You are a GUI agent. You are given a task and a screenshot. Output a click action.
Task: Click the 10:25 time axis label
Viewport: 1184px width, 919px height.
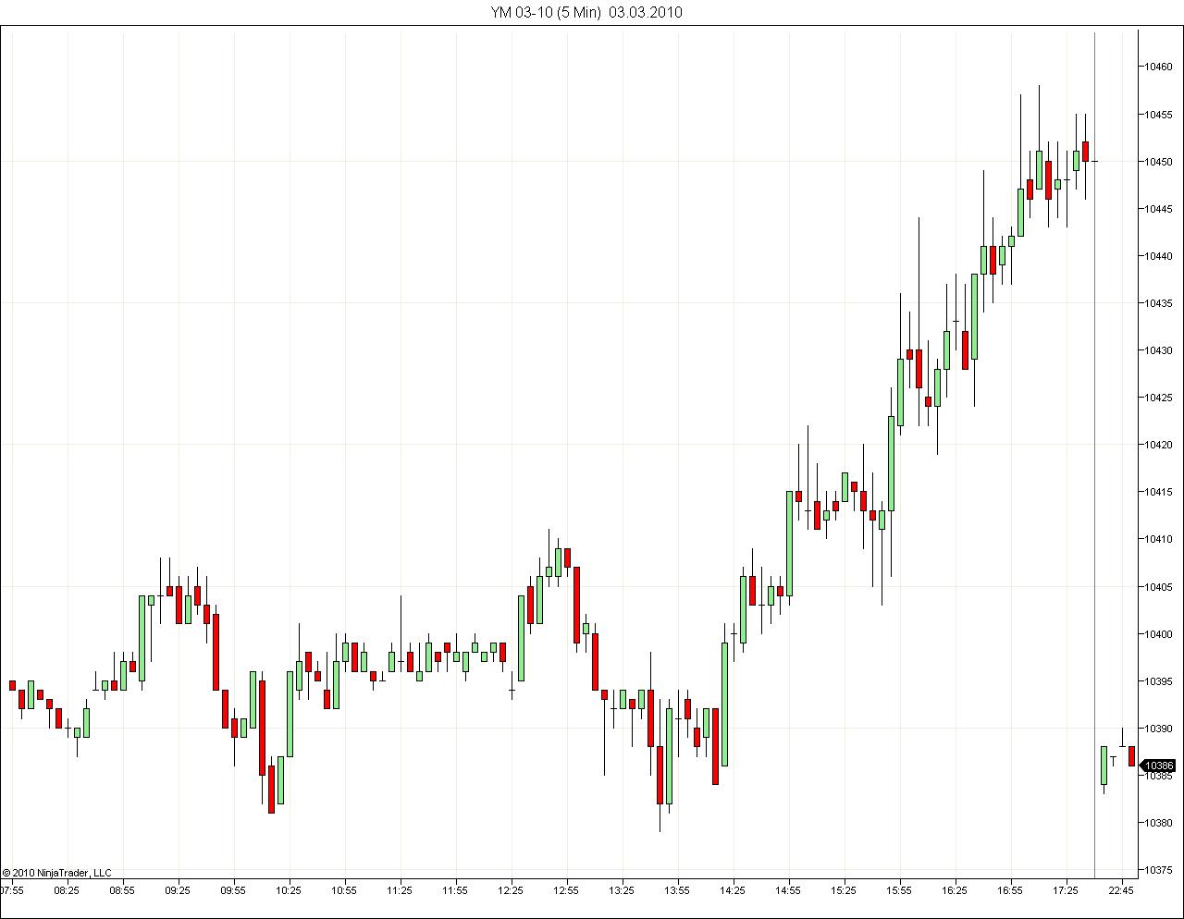pyautogui.click(x=289, y=891)
